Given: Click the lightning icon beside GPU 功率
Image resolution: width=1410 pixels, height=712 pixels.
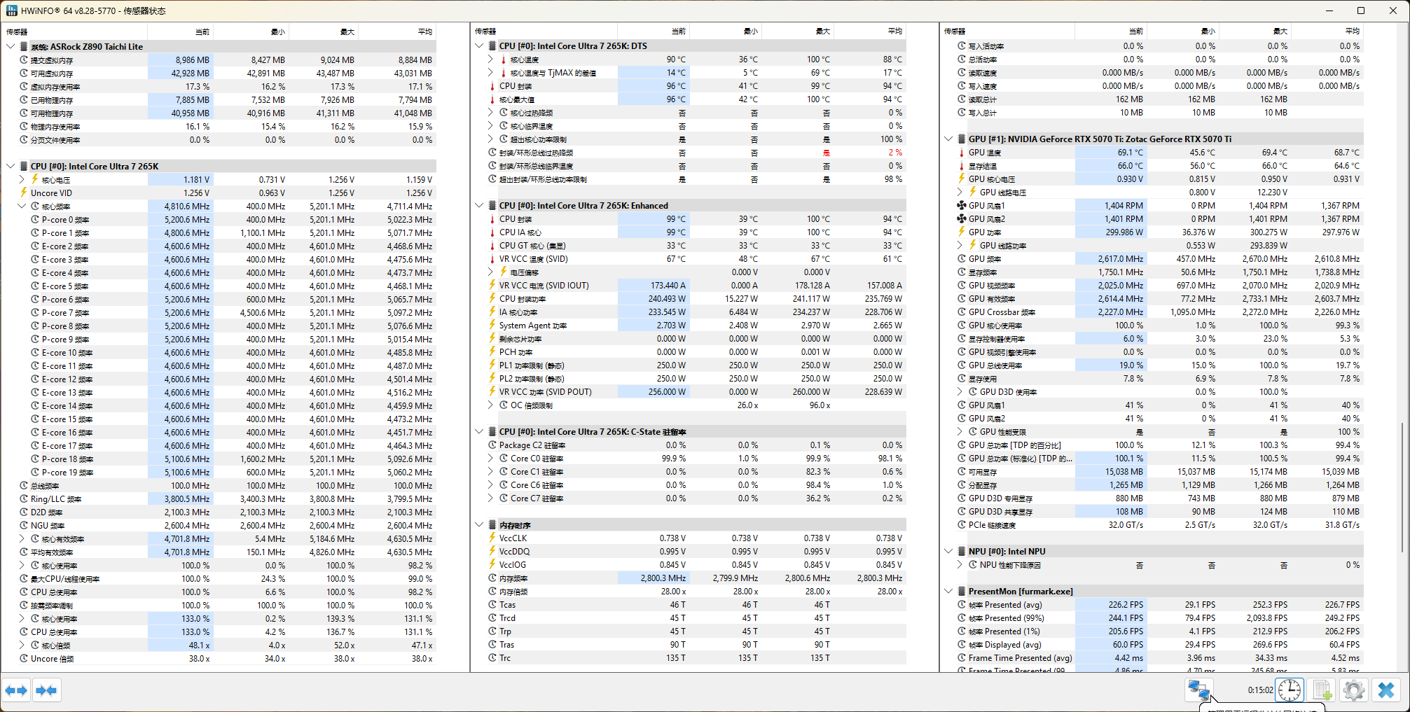Looking at the screenshot, I should 962,232.
